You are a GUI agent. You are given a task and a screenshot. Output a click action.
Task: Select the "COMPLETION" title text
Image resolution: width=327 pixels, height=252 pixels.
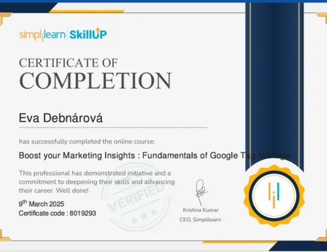coord(95,81)
